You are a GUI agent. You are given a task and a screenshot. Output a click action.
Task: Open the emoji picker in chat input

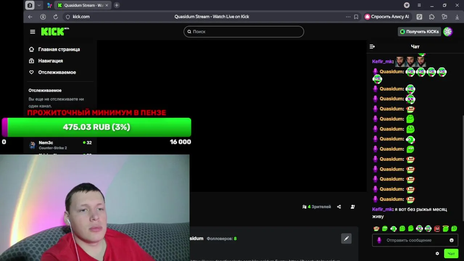pyautogui.click(x=451, y=240)
